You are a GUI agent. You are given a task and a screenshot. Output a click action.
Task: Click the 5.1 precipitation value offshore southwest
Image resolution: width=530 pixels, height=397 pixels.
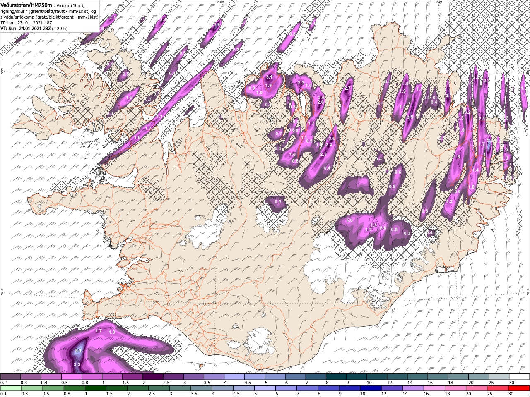(x=79, y=351)
